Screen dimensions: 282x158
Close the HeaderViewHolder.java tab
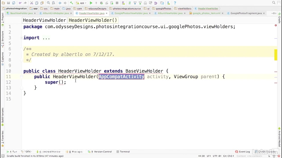pyautogui.click(x=107, y=13)
